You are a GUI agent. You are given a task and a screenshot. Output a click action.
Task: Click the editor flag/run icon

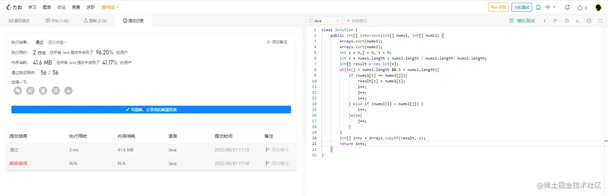coord(555,20)
